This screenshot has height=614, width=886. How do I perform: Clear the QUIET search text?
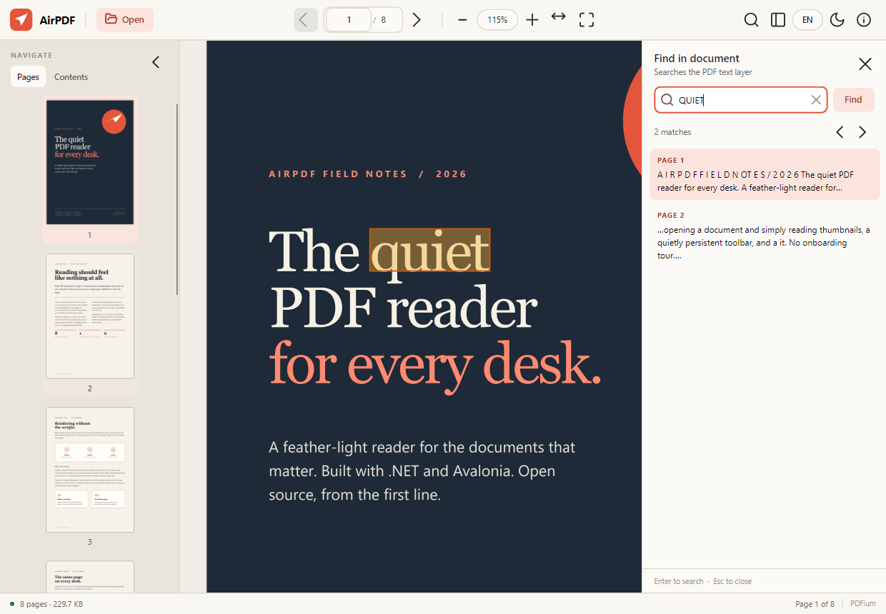point(816,100)
